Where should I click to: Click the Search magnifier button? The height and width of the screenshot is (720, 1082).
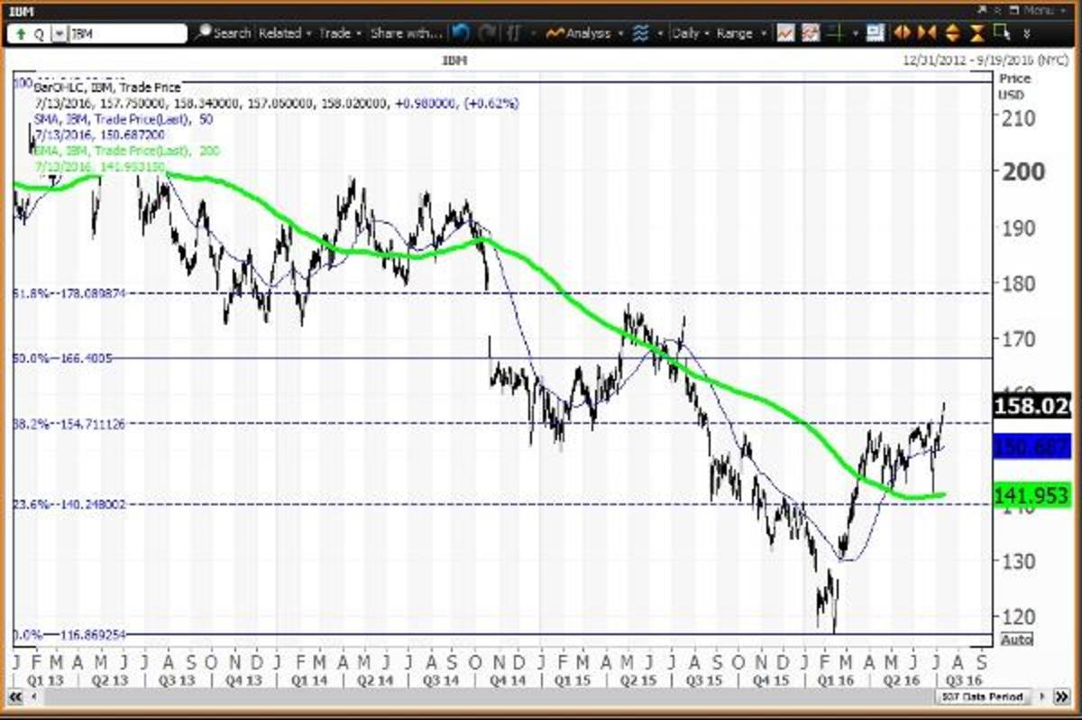[224, 33]
